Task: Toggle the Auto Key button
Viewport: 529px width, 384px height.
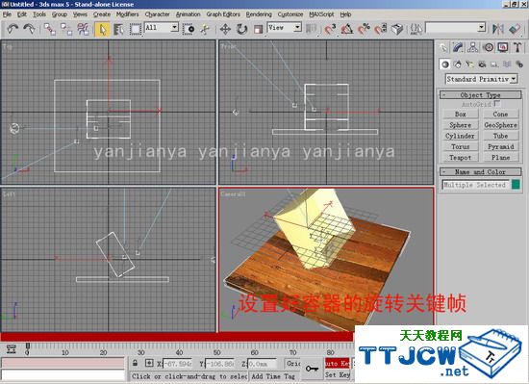Action: click(x=337, y=364)
